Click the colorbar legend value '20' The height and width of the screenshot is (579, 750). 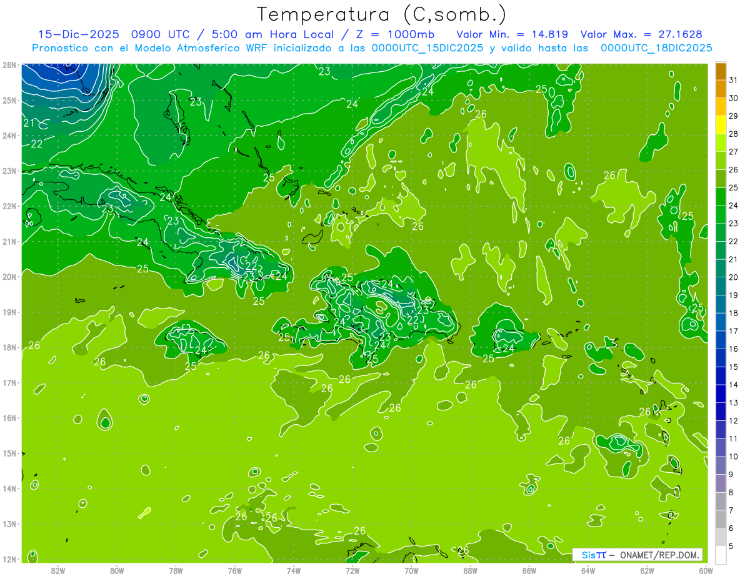(733, 277)
